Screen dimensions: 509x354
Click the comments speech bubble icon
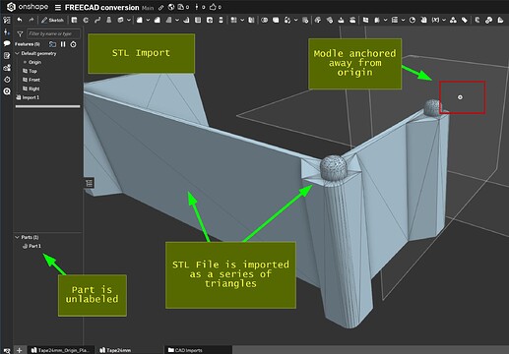tap(7, 43)
